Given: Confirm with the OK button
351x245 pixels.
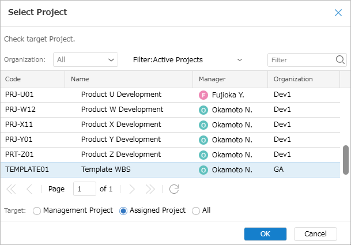Looking at the screenshot, I should click(265, 234).
